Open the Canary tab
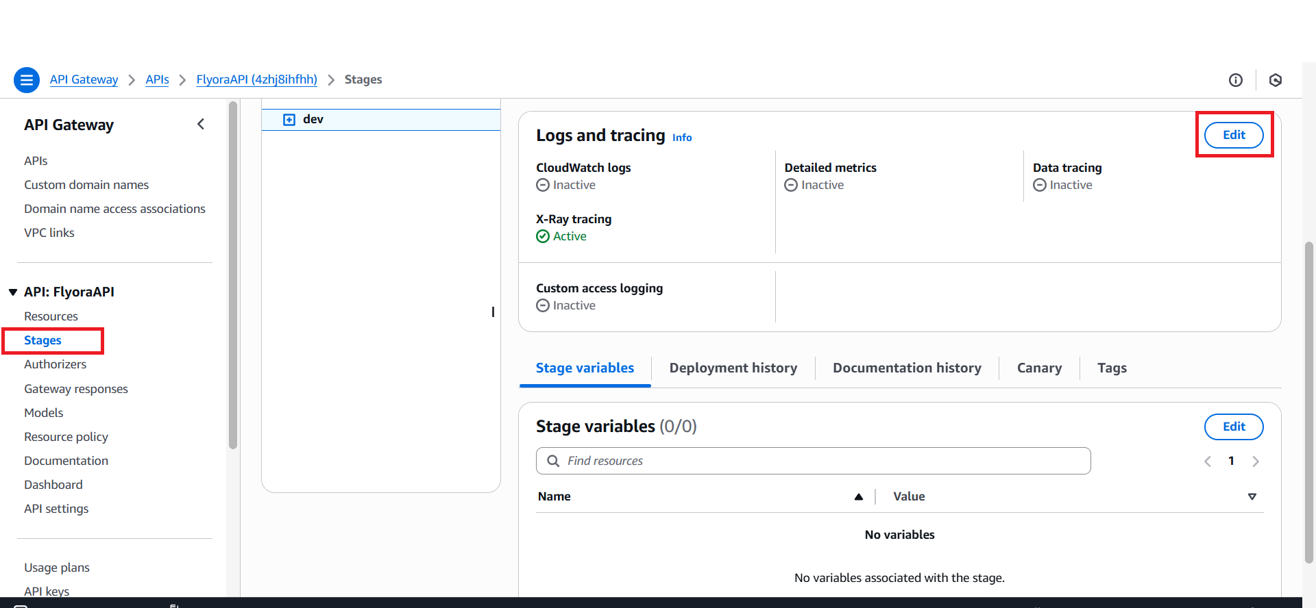The width and height of the screenshot is (1316, 608). tap(1038, 368)
